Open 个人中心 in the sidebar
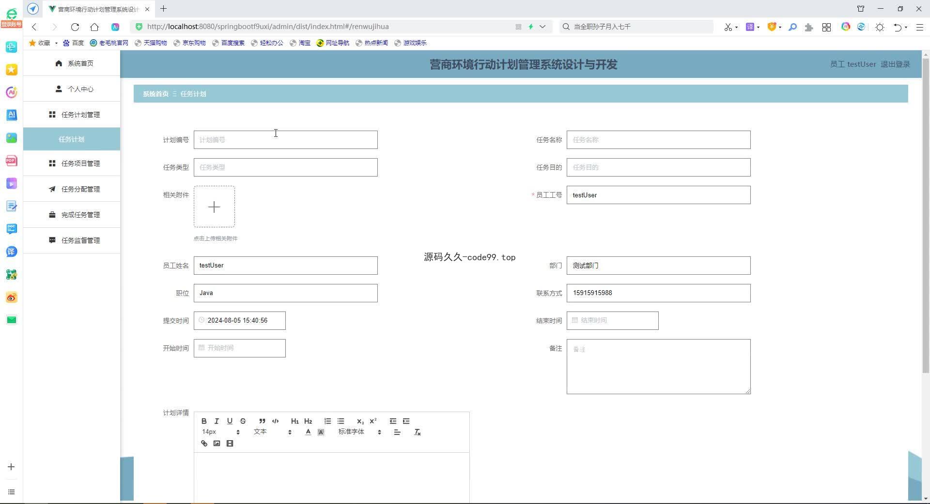 pyautogui.click(x=72, y=89)
